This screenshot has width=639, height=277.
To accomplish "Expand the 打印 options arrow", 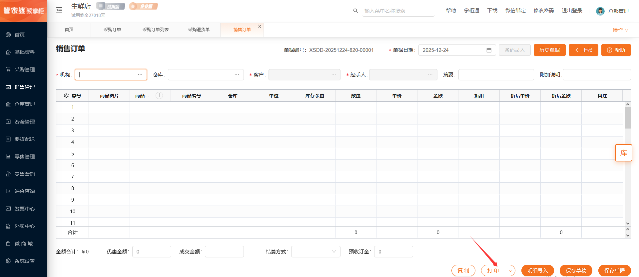I will (x=510, y=271).
